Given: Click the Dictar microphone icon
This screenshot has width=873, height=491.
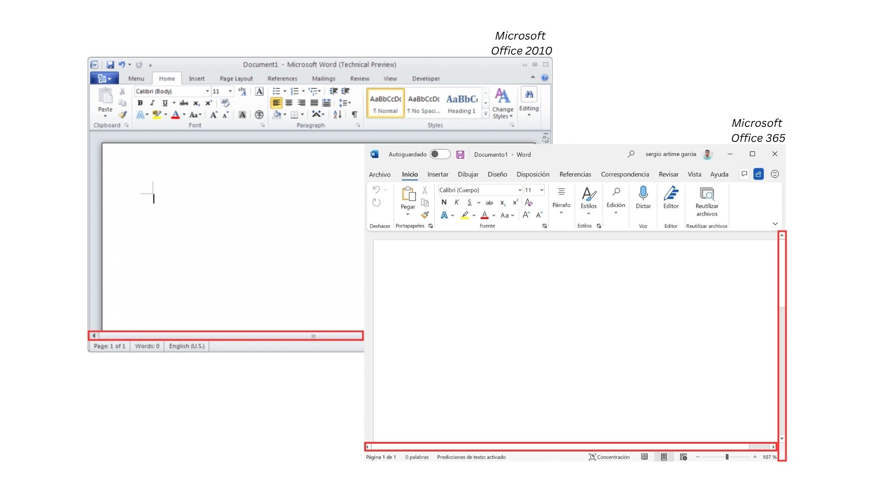Looking at the screenshot, I should [x=643, y=194].
